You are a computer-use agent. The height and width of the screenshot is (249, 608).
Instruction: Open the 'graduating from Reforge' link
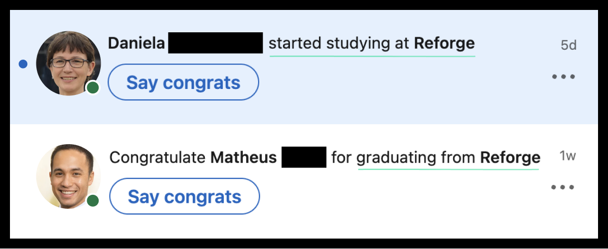[x=449, y=158]
